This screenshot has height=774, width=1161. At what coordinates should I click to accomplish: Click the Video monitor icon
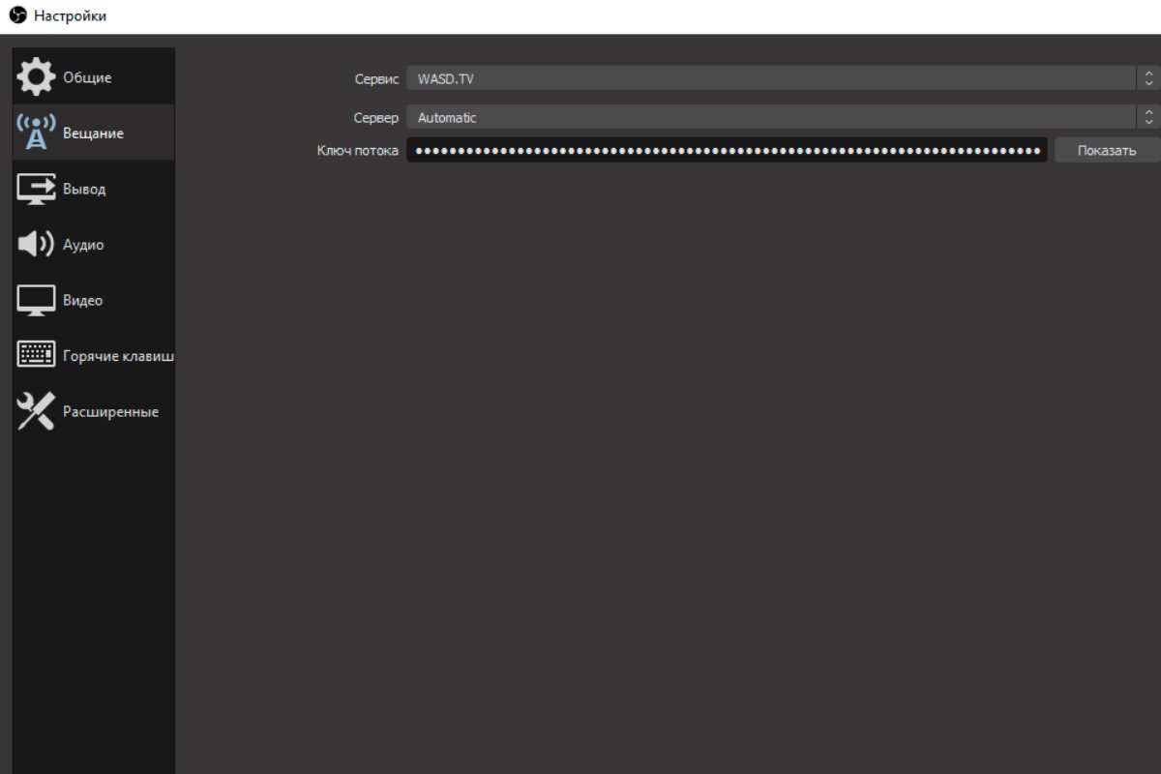click(x=37, y=300)
